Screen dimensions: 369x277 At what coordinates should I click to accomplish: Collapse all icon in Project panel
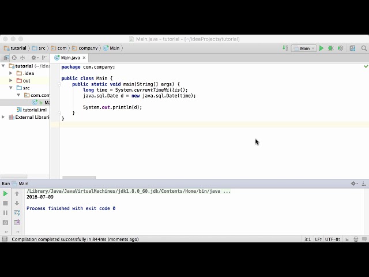click(22, 58)
